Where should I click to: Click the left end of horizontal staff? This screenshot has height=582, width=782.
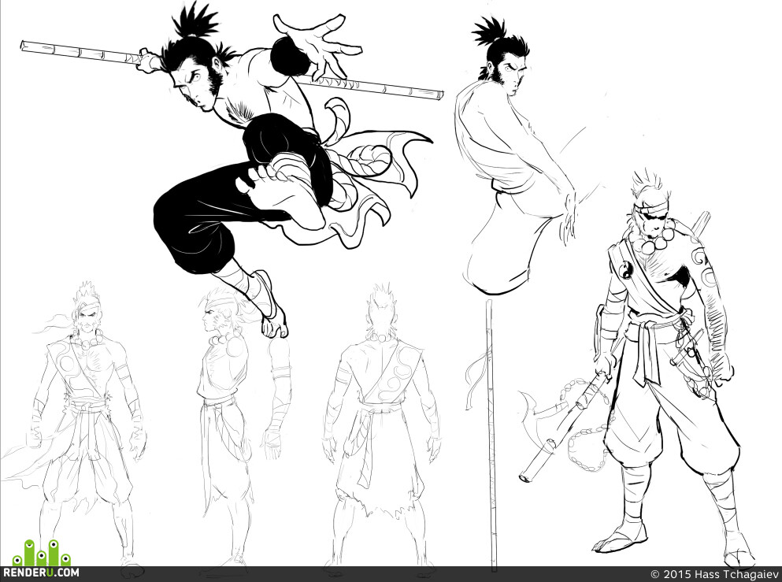click(x=25, y=46)
